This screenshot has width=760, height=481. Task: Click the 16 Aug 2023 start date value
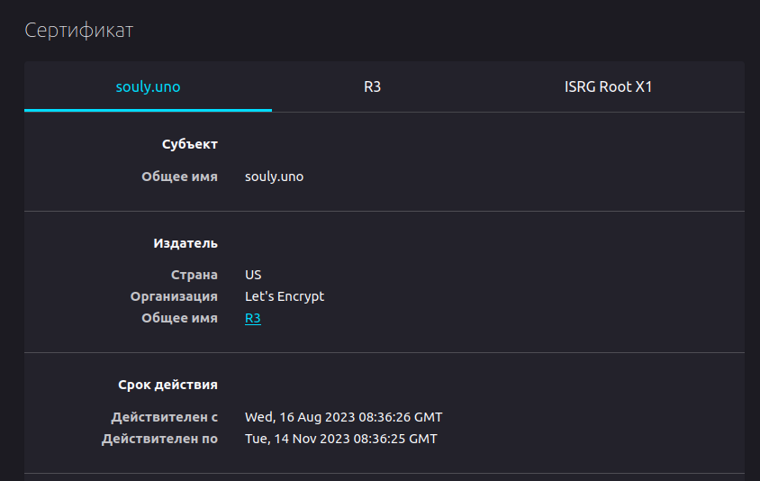343,417
